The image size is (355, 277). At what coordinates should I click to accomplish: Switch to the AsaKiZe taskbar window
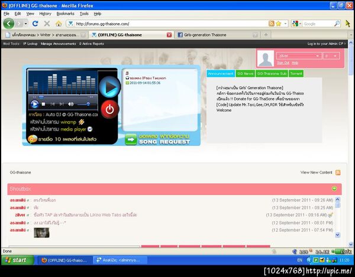click(120, 260)
